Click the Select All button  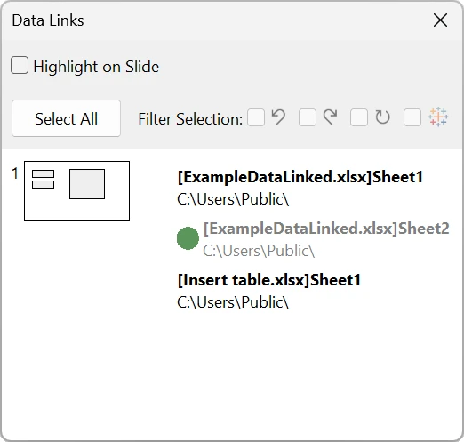click(x=66, y=118)
